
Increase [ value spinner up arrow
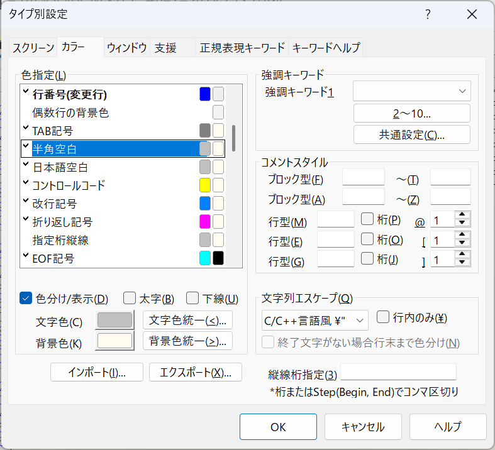pyautogui.click(x=462, y=234)
